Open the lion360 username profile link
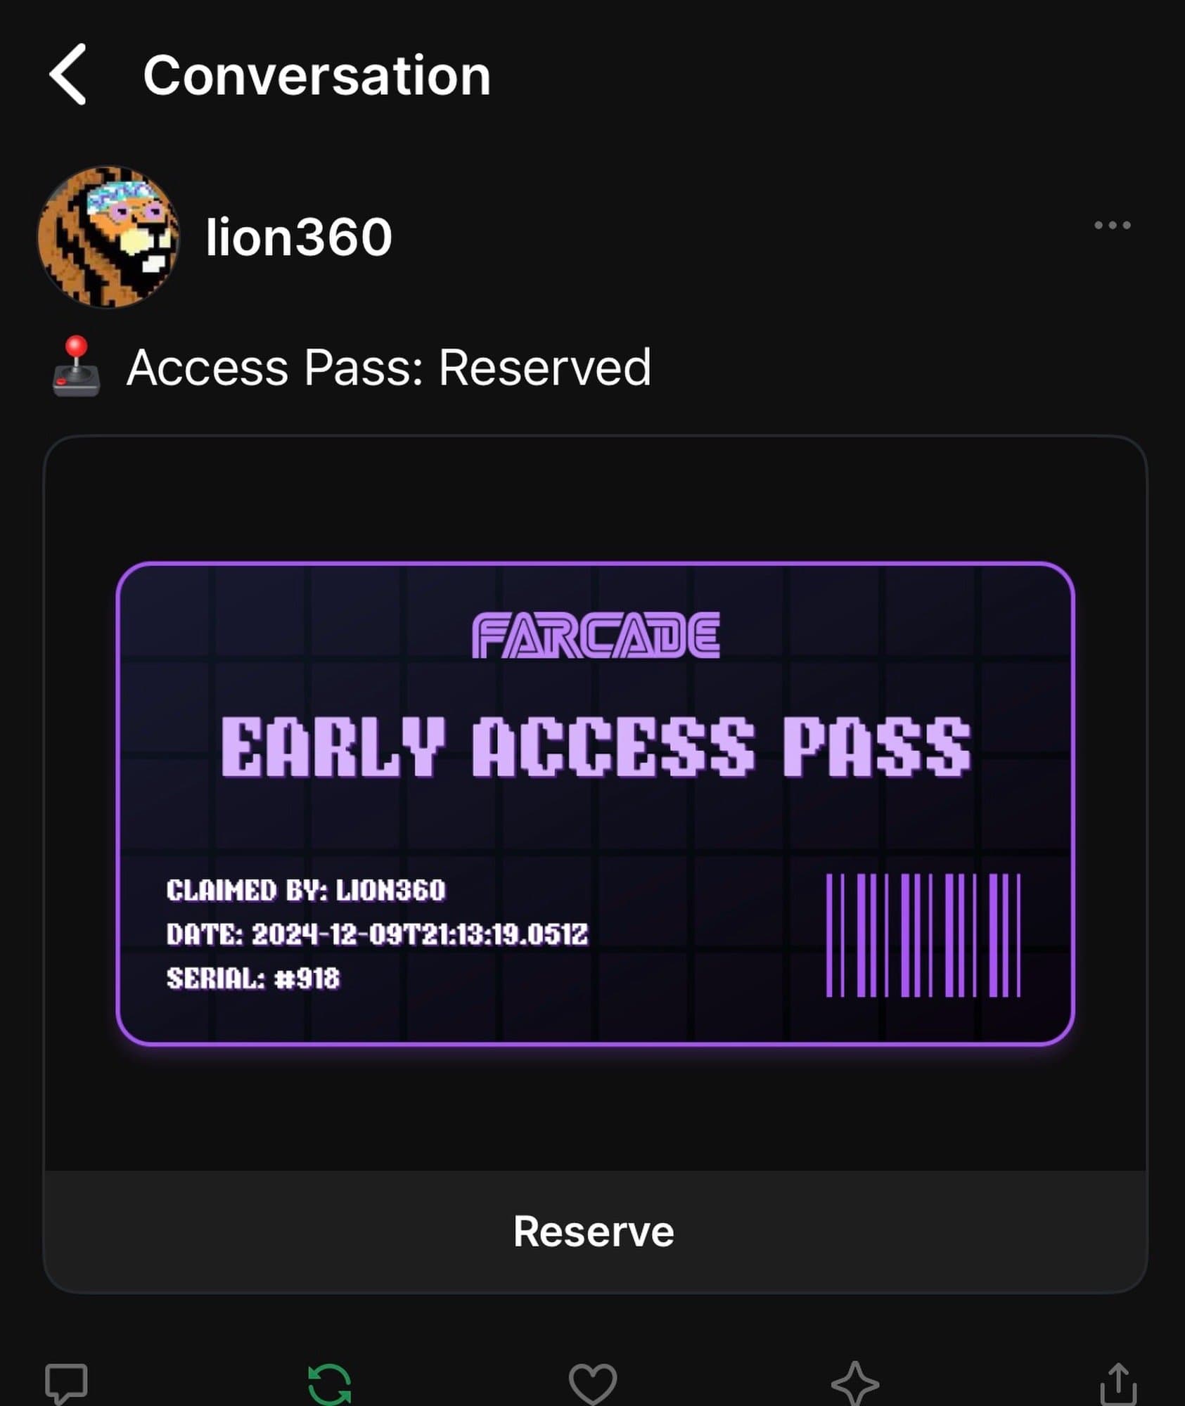Viewport: 1185px width, 1406px height. (299, 237)
